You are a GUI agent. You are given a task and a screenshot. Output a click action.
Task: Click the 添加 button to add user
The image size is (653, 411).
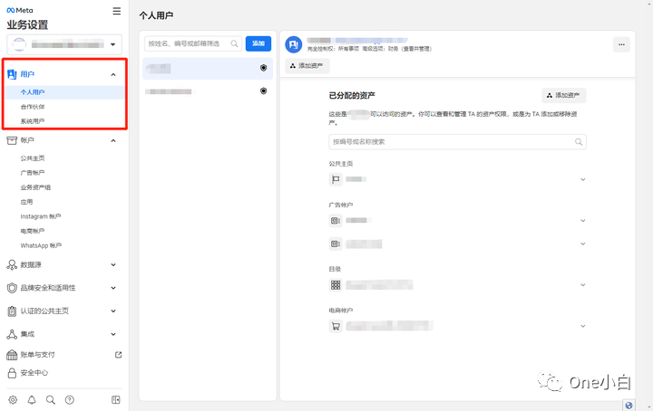(x=258, y=43)
